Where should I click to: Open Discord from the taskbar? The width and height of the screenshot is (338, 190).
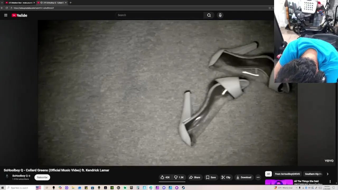[x=164, y=188]
